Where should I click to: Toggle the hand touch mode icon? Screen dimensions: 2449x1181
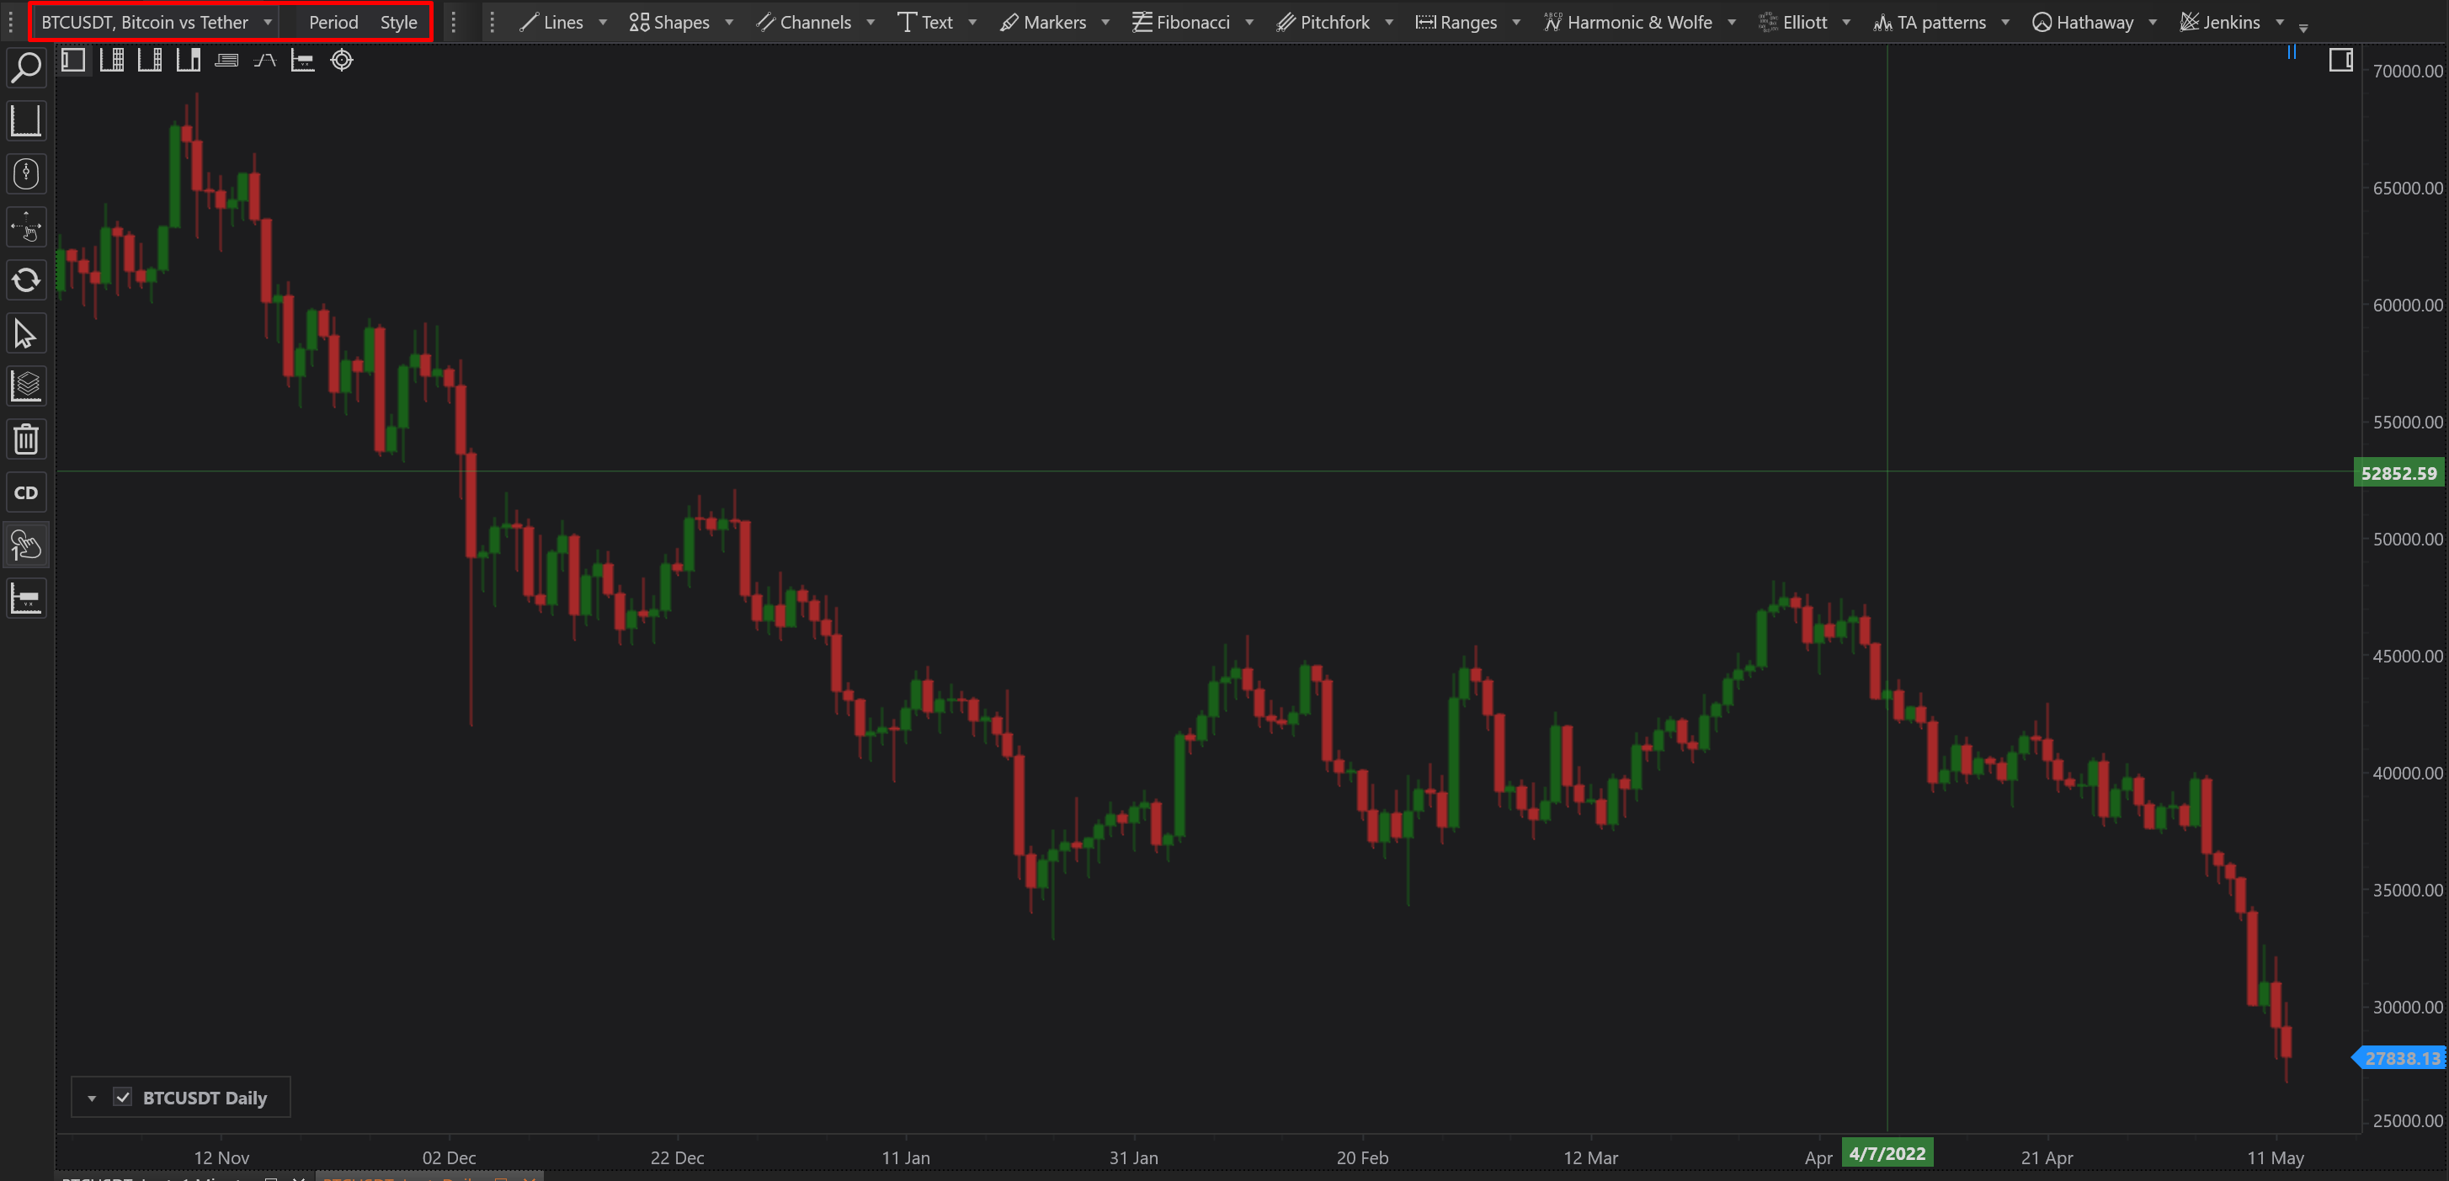25,545
